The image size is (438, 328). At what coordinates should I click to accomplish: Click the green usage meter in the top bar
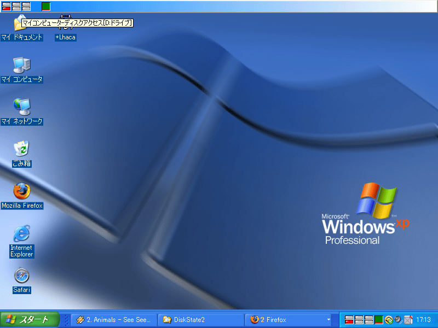click(x=46, y=7)
